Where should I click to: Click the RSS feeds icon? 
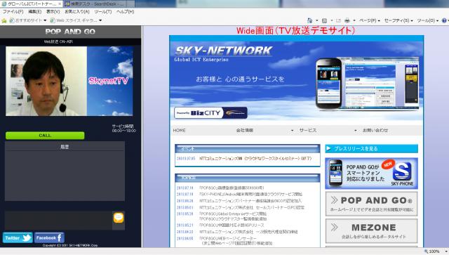pyautogui.click(x=324, y=20)
